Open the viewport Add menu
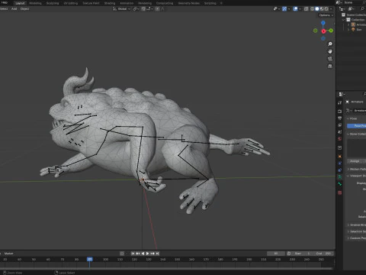366x275 pixels. click(14, 8)
